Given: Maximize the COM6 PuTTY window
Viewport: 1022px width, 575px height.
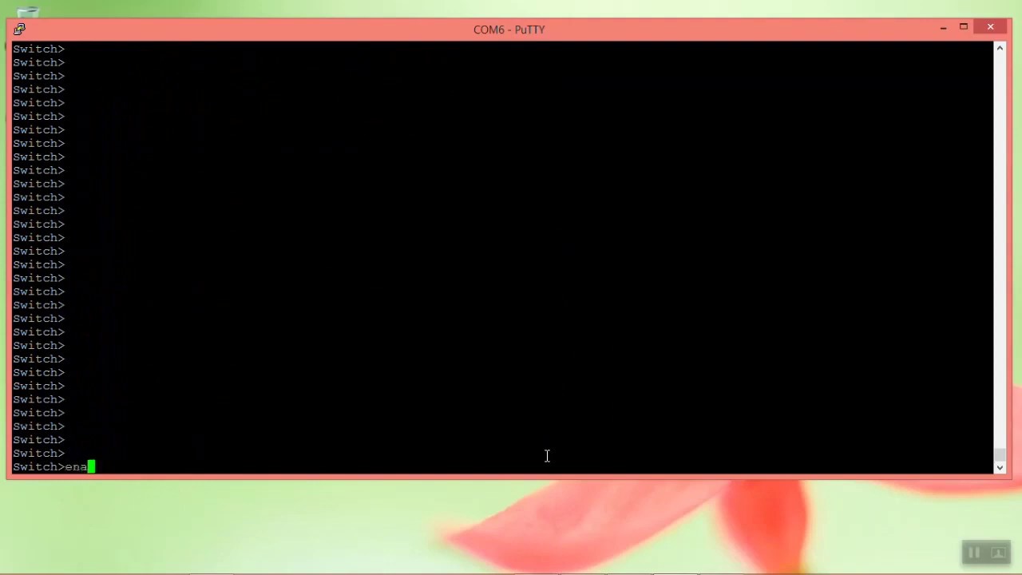Looking at the screenshot, I should coord(964,28).
